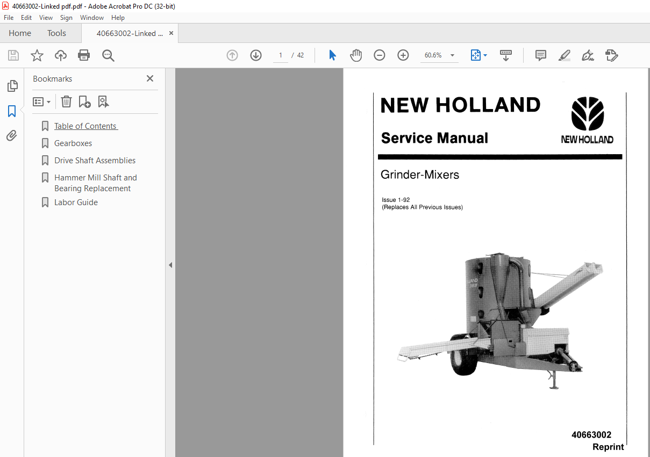This screenshot has height=457, width=650.
Task: Click the 'Service Manual' heading text
Action: [434, 138]
